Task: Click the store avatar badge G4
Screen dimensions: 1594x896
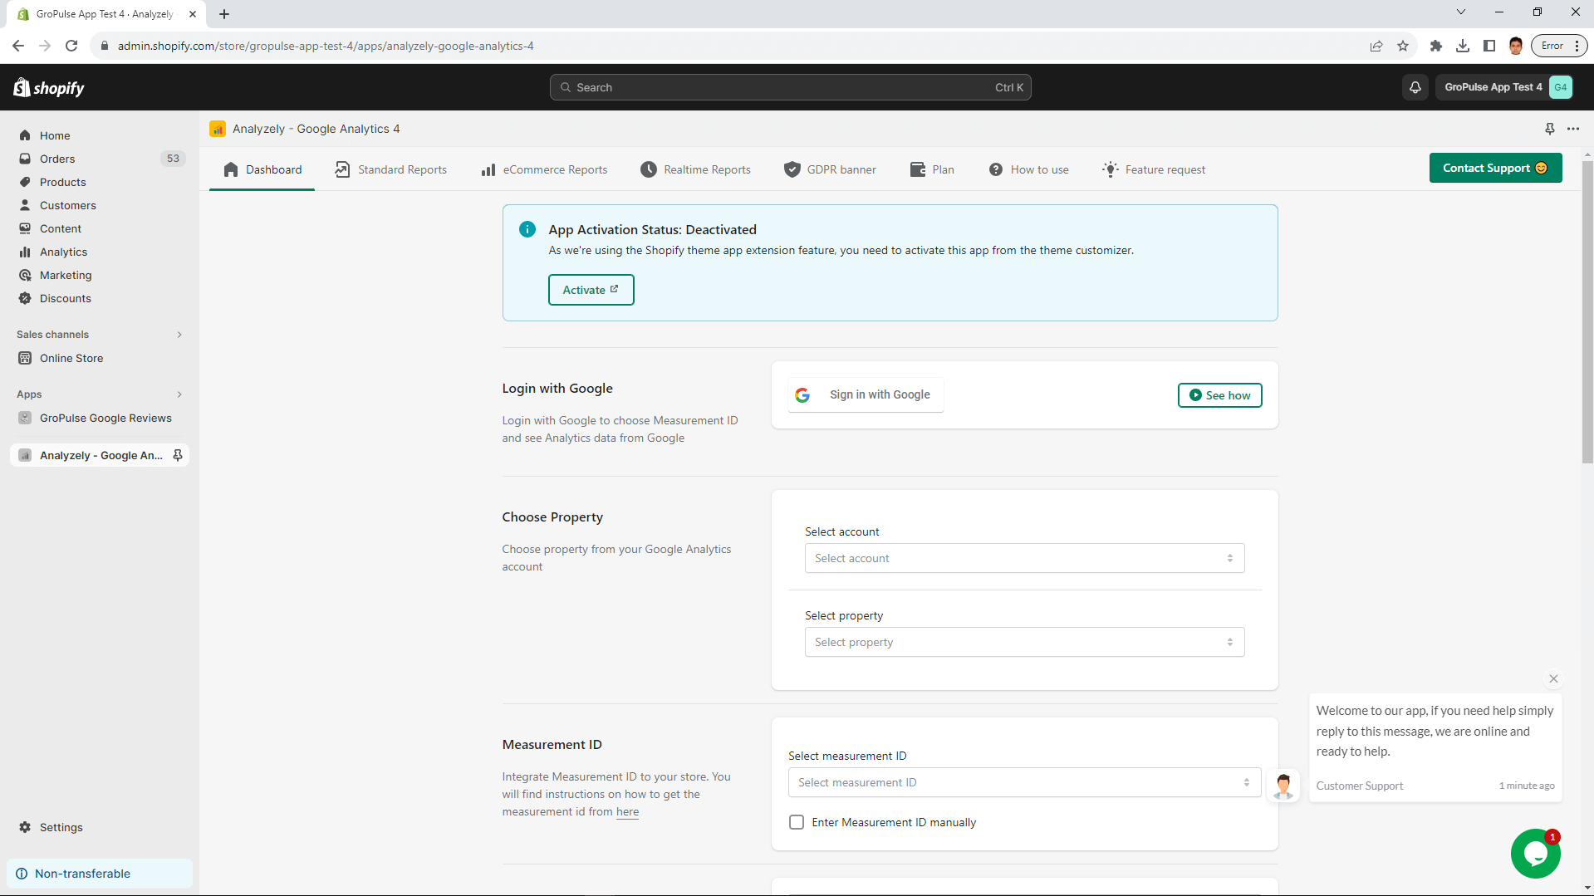Action: tap(1561, 87)
